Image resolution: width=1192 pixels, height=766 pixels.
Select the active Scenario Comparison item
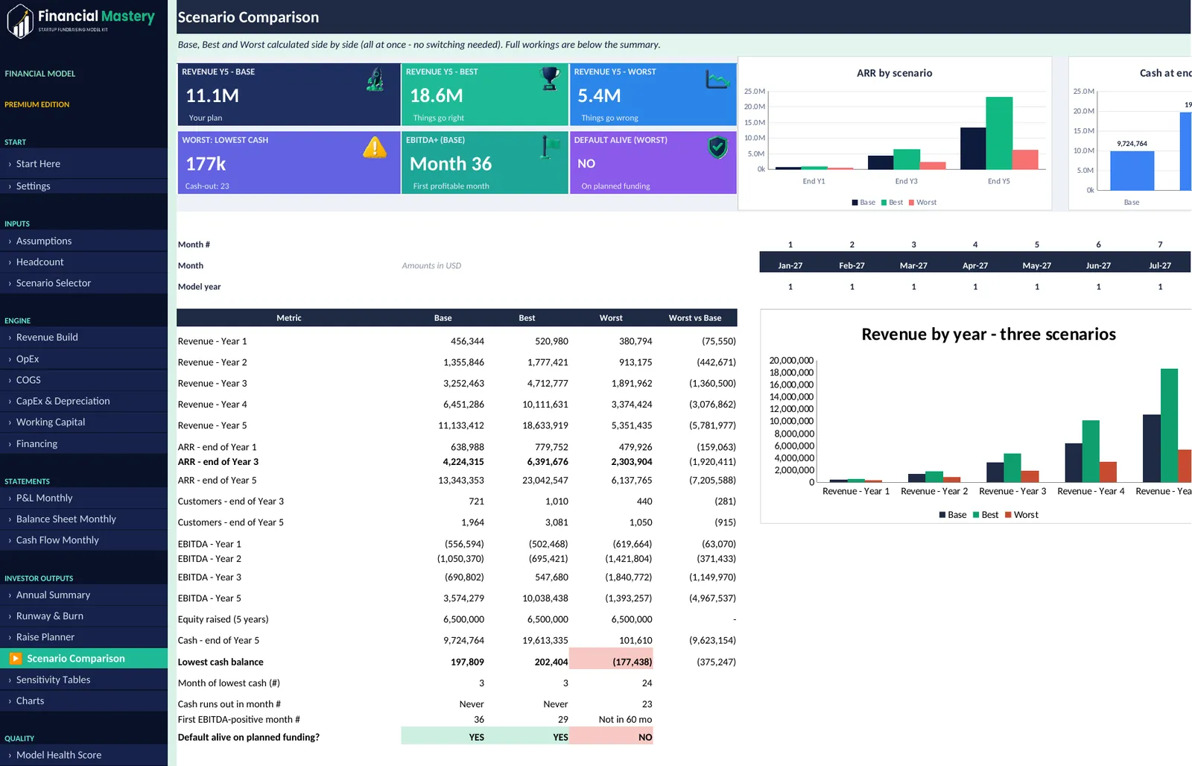pyautogui.click(x=83, y=658)
